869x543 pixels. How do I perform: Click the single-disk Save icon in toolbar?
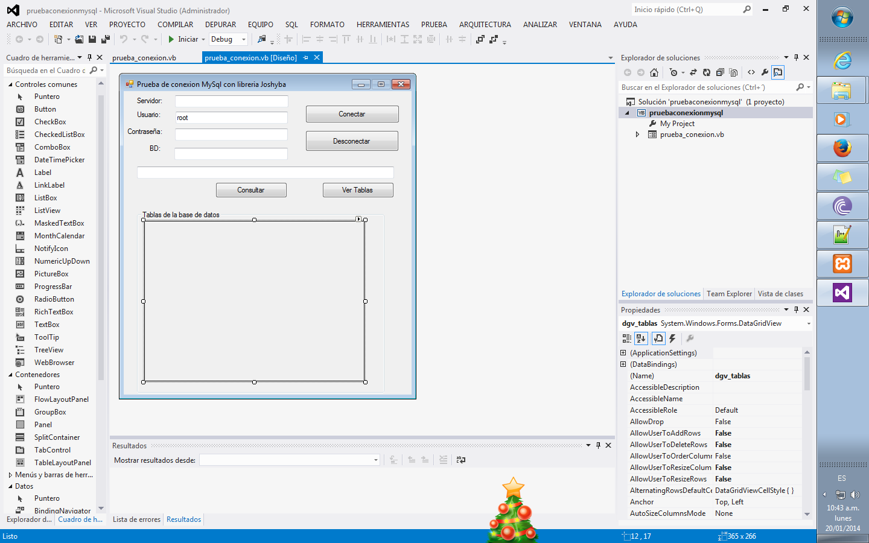point(92,39)
